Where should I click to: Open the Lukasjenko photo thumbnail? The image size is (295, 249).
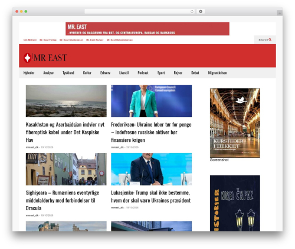151,169
